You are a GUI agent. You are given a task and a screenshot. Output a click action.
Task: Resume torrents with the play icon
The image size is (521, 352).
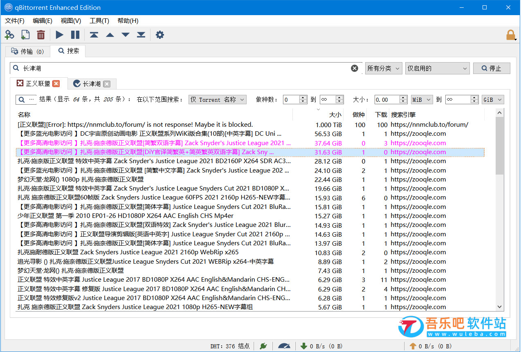tap(60, 35)
